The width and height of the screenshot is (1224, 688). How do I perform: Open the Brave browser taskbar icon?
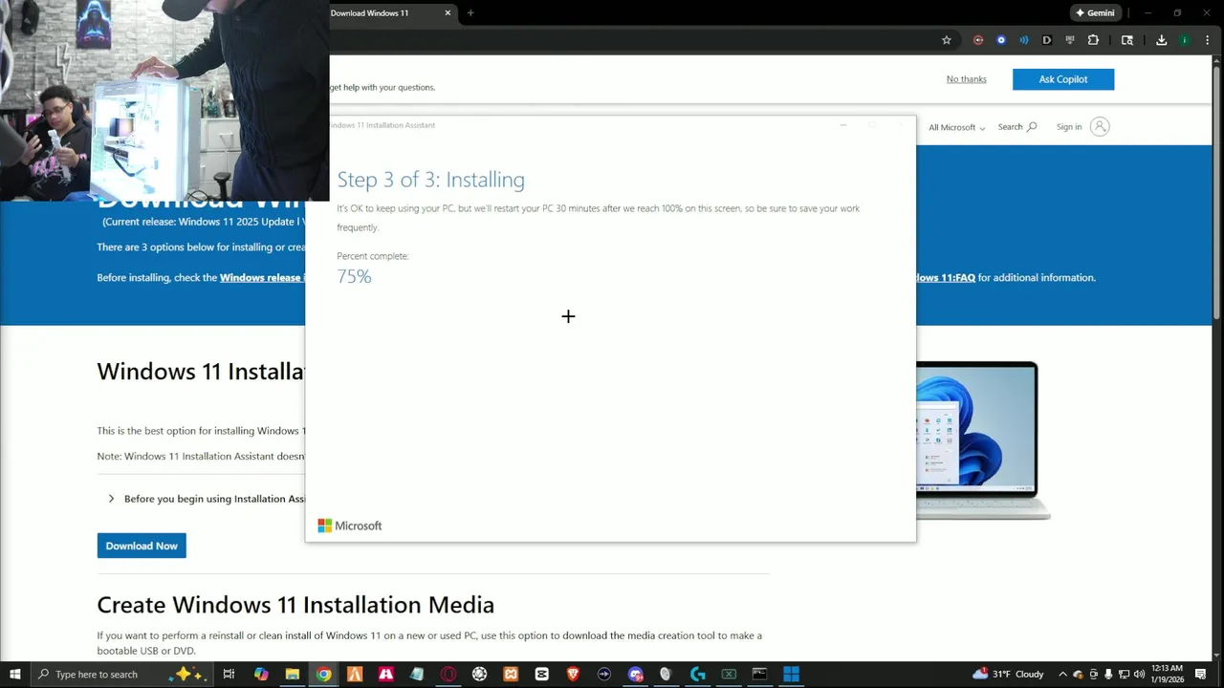(573, 675)
